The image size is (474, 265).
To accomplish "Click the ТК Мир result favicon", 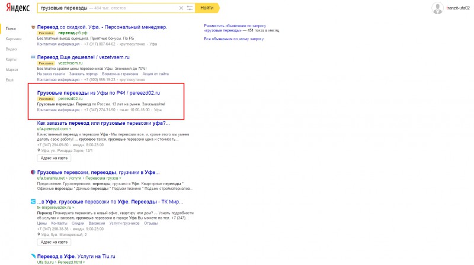I will [33, 202].
